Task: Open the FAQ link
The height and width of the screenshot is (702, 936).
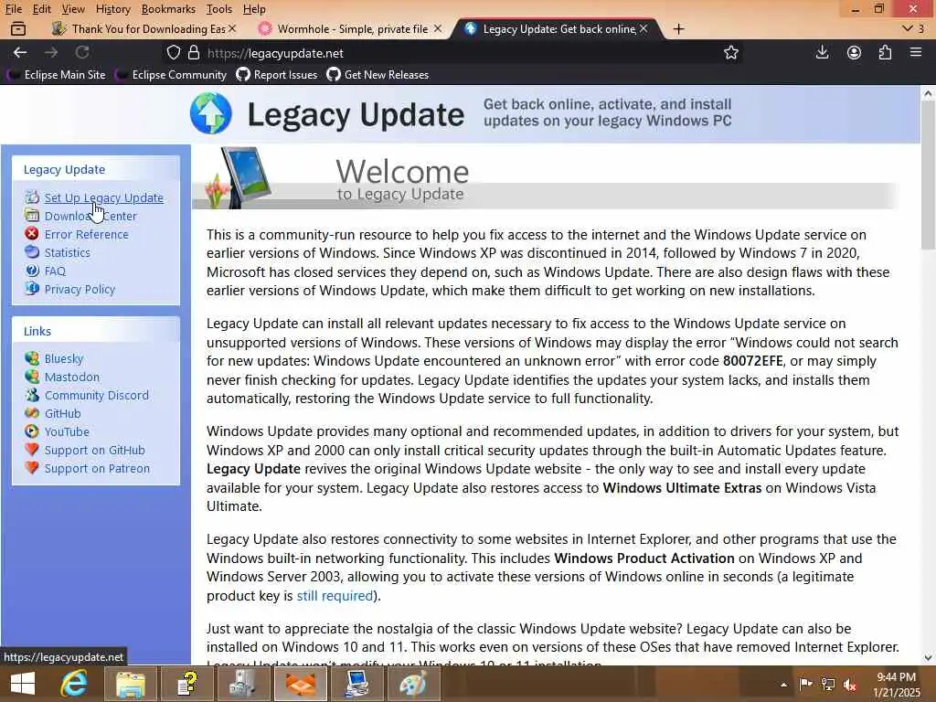Action: point(55,271)
